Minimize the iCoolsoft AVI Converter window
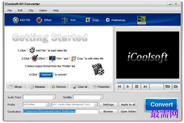The height and width of the screenshot is (123, 184). pos(170,4)
